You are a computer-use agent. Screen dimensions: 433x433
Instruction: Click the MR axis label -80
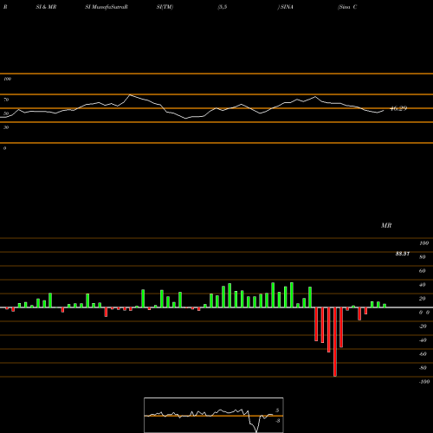(x=423, y=368)
